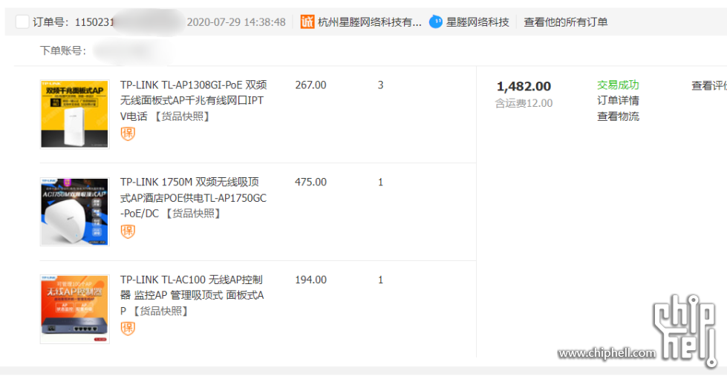This screenshot has height=379, width=727.
Task: Open the TL-AC100 controller product thumbnail
Action: (75, 309)
